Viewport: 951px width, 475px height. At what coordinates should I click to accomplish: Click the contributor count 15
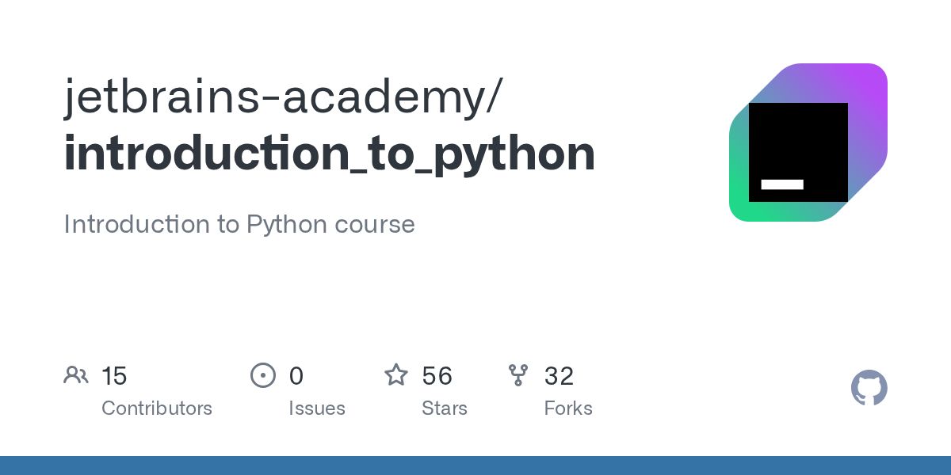[114, 376]
